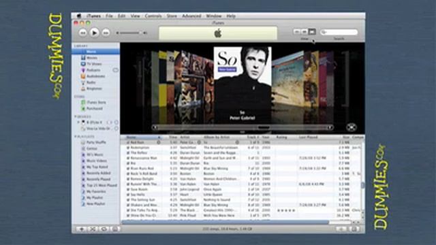Uncheck the Rio song checkbox
This screenshot has width=436, height=245.
coord(128,163)
